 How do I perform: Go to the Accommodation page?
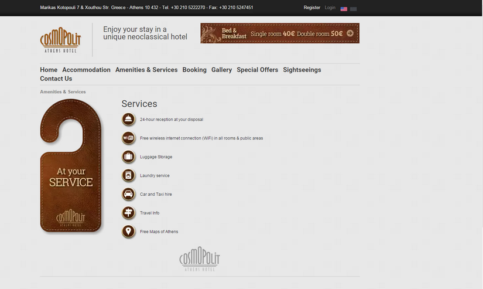coord(86,70)
